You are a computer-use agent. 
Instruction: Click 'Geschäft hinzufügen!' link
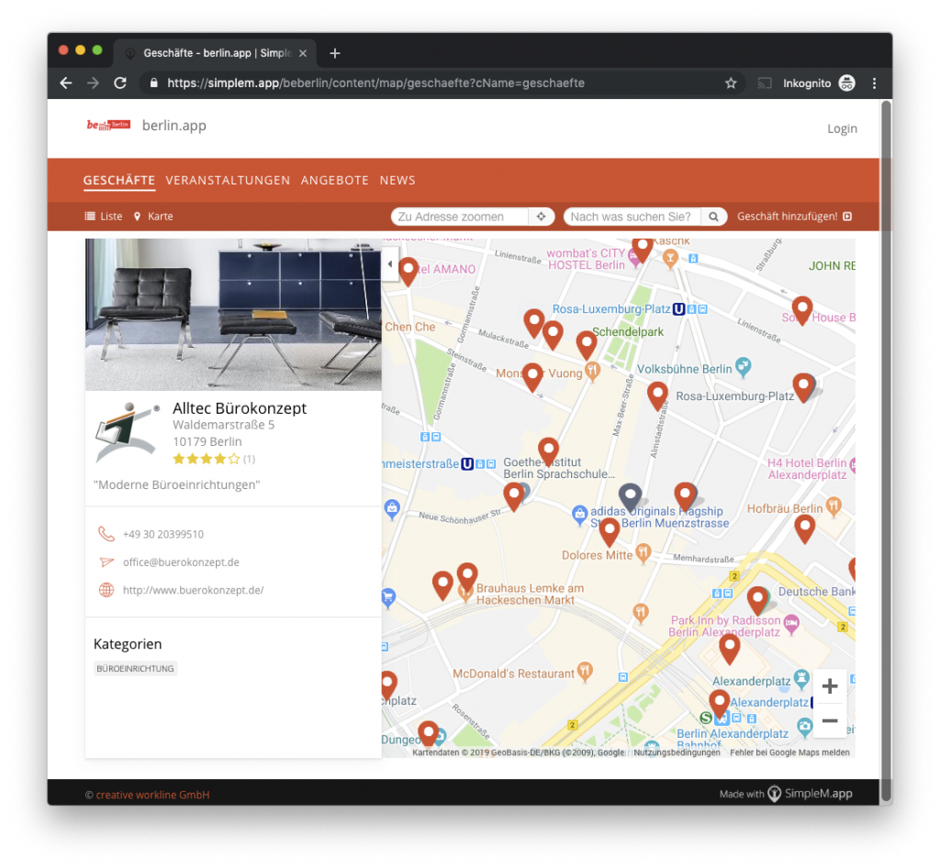click(794, 217)
